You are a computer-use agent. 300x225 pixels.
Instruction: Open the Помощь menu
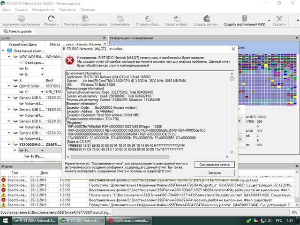(x=88, y=9)
